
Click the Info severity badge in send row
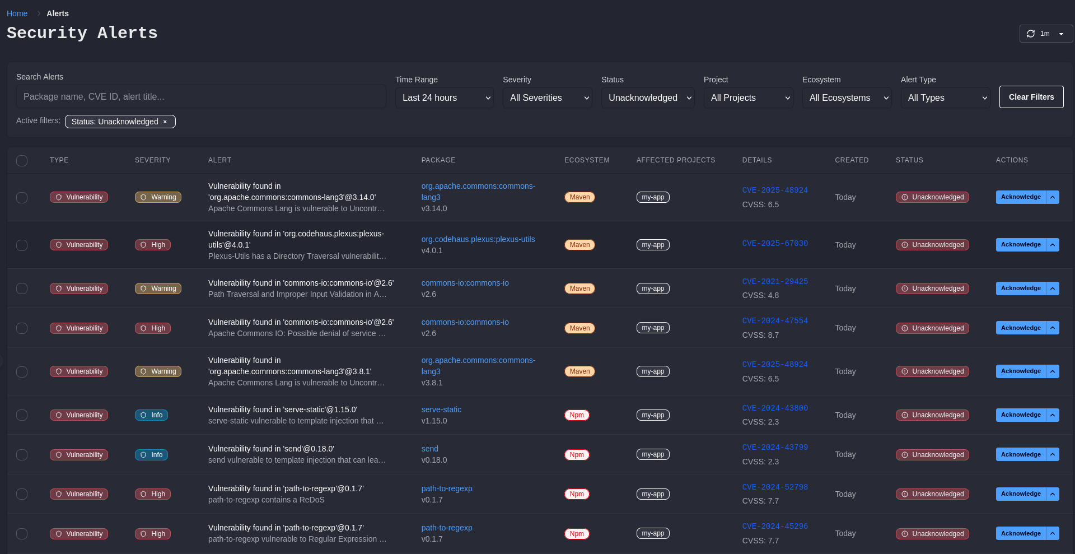click(151, 455)
